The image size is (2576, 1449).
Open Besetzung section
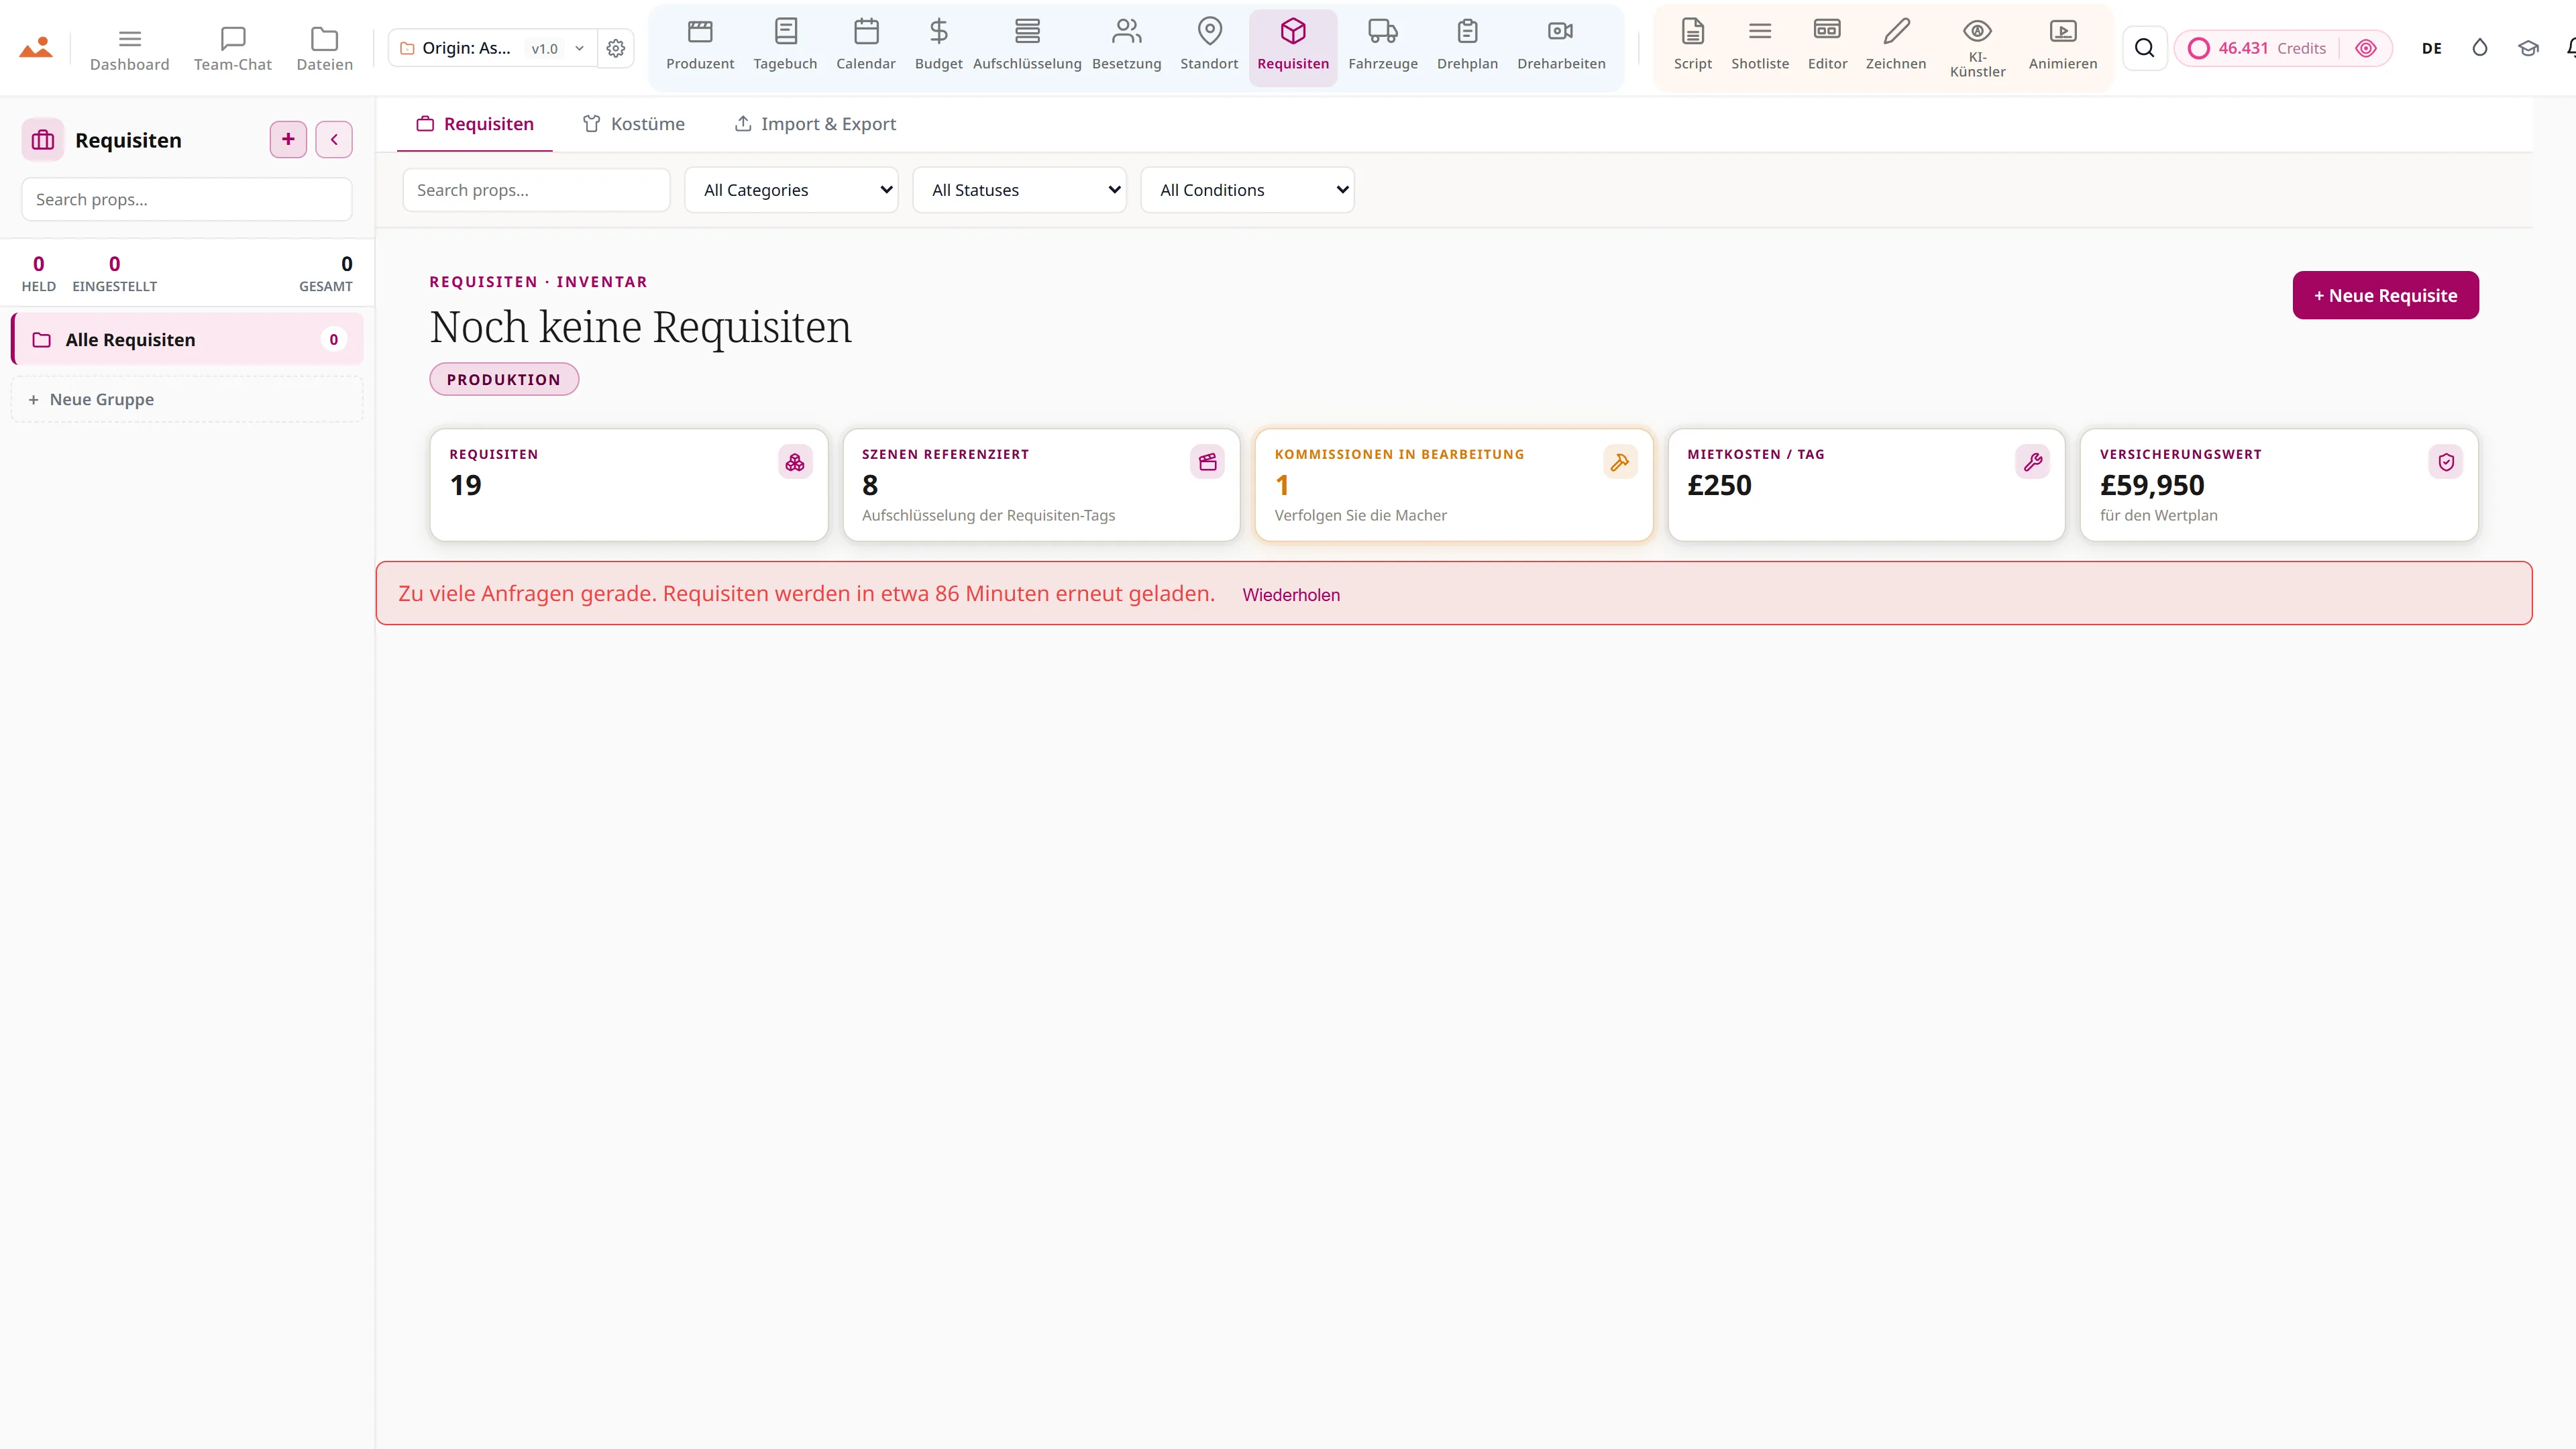point(1126,47)
